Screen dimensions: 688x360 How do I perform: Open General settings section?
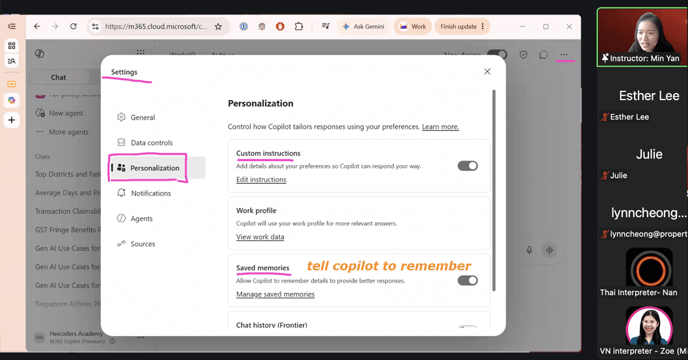tap(157, 118)
